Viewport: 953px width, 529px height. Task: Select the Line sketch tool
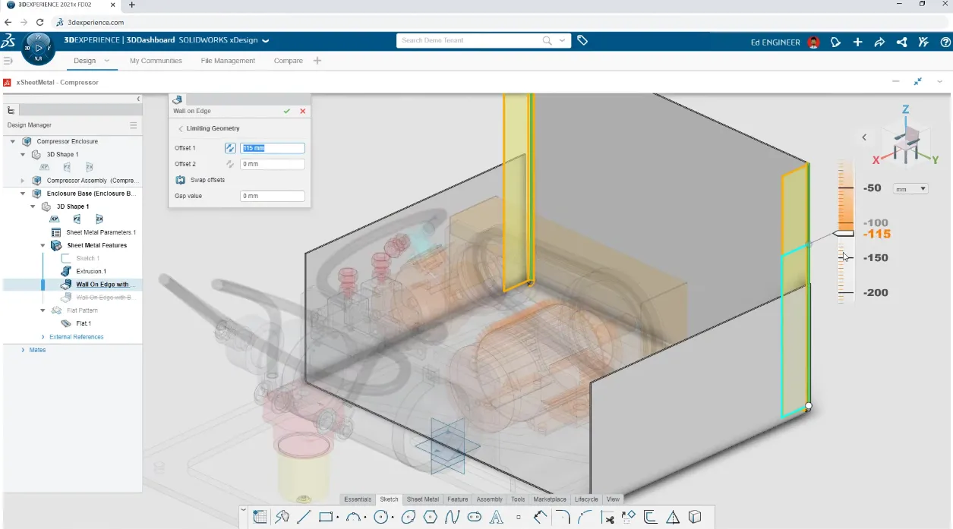[x=302, y=517]
